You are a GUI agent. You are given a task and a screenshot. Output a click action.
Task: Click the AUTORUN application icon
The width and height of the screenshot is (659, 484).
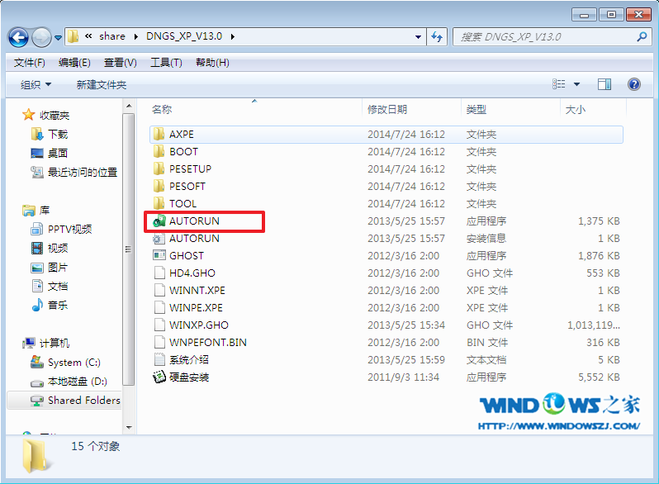pyautogui.click(x=159, y=221)
